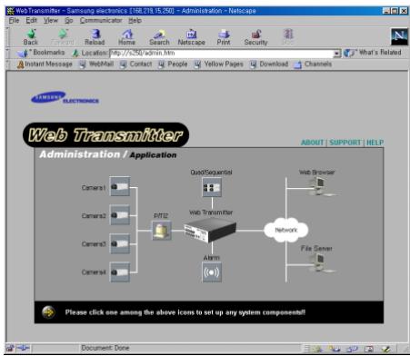Open the Communicator menu
Image resolution: width=410 pixels, height=356 pixels.
101,21
